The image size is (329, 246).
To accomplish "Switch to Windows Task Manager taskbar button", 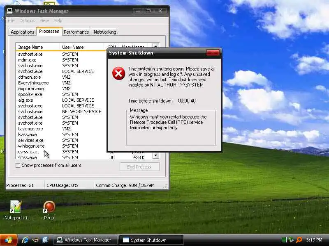I will coord(85,240).
